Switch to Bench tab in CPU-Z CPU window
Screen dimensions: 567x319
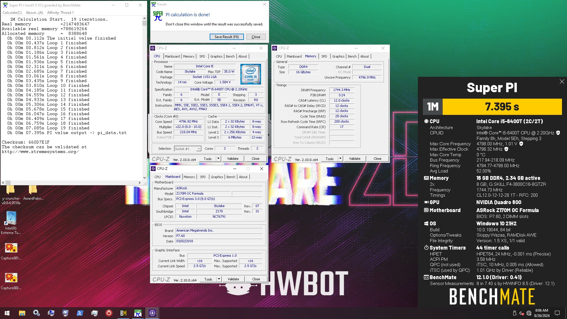coord(230,56)
